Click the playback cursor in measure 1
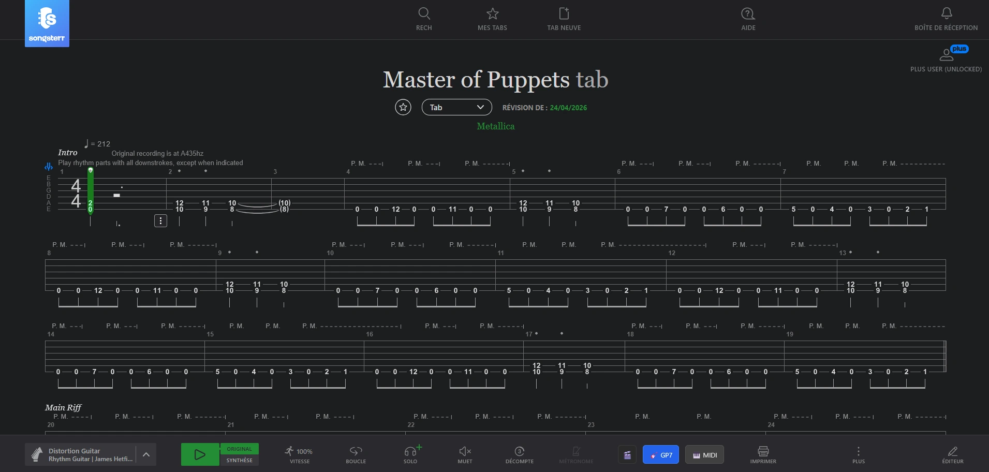Image resolution: width=989 pixels, height=472 pixels. pyautogui.click(x=91, y=190)
